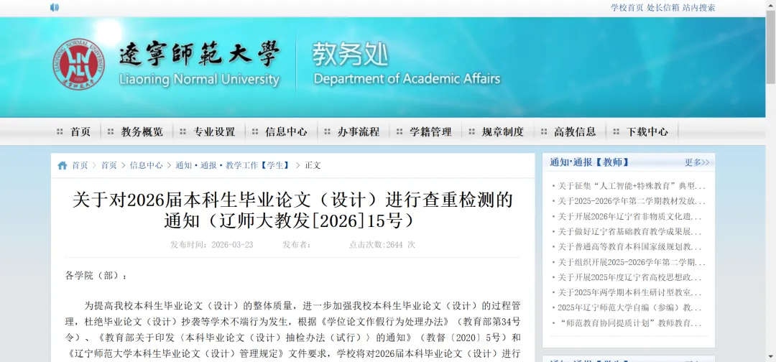
Task: Open the 学校首页 link
Action: [627, 7]
